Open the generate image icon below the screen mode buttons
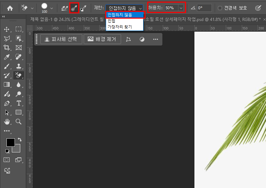266x188 pixels. [x=7, y=171]
